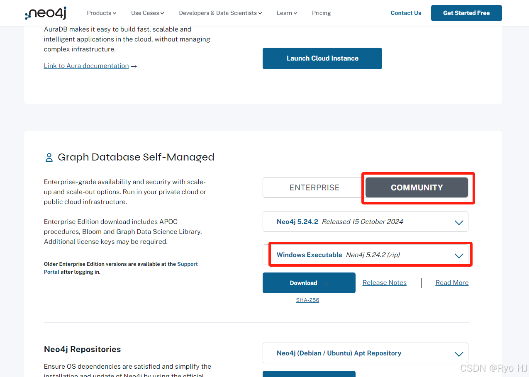Click the SHA-256 checksum link
529x377 pixels.
coord(307,300)
